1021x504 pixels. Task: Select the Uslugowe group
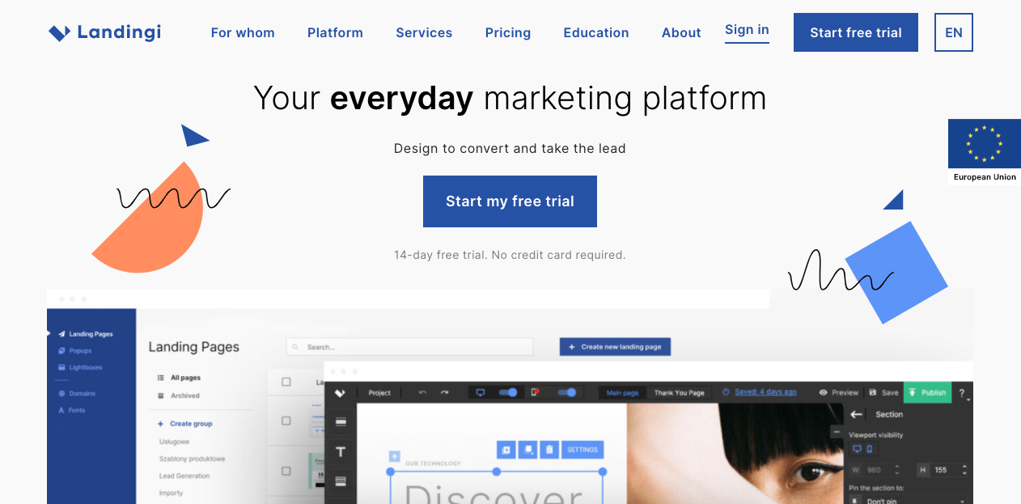174,442
